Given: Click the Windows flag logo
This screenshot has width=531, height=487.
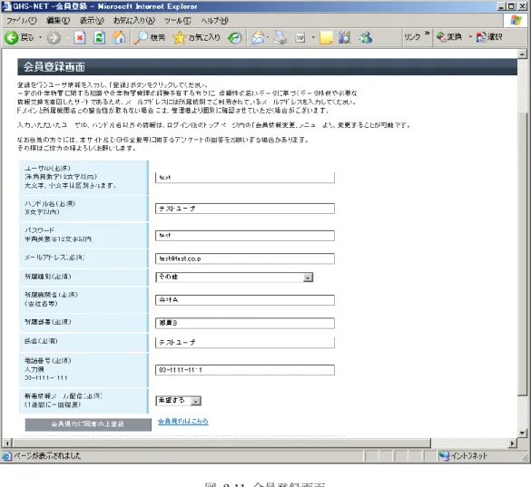Looking at the screenshot, I should (x=516, y=21).
